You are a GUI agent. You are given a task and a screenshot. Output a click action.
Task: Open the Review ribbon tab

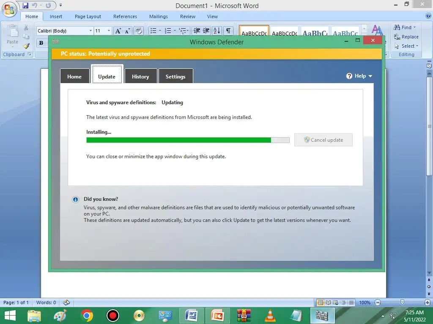tap(188, 16)
